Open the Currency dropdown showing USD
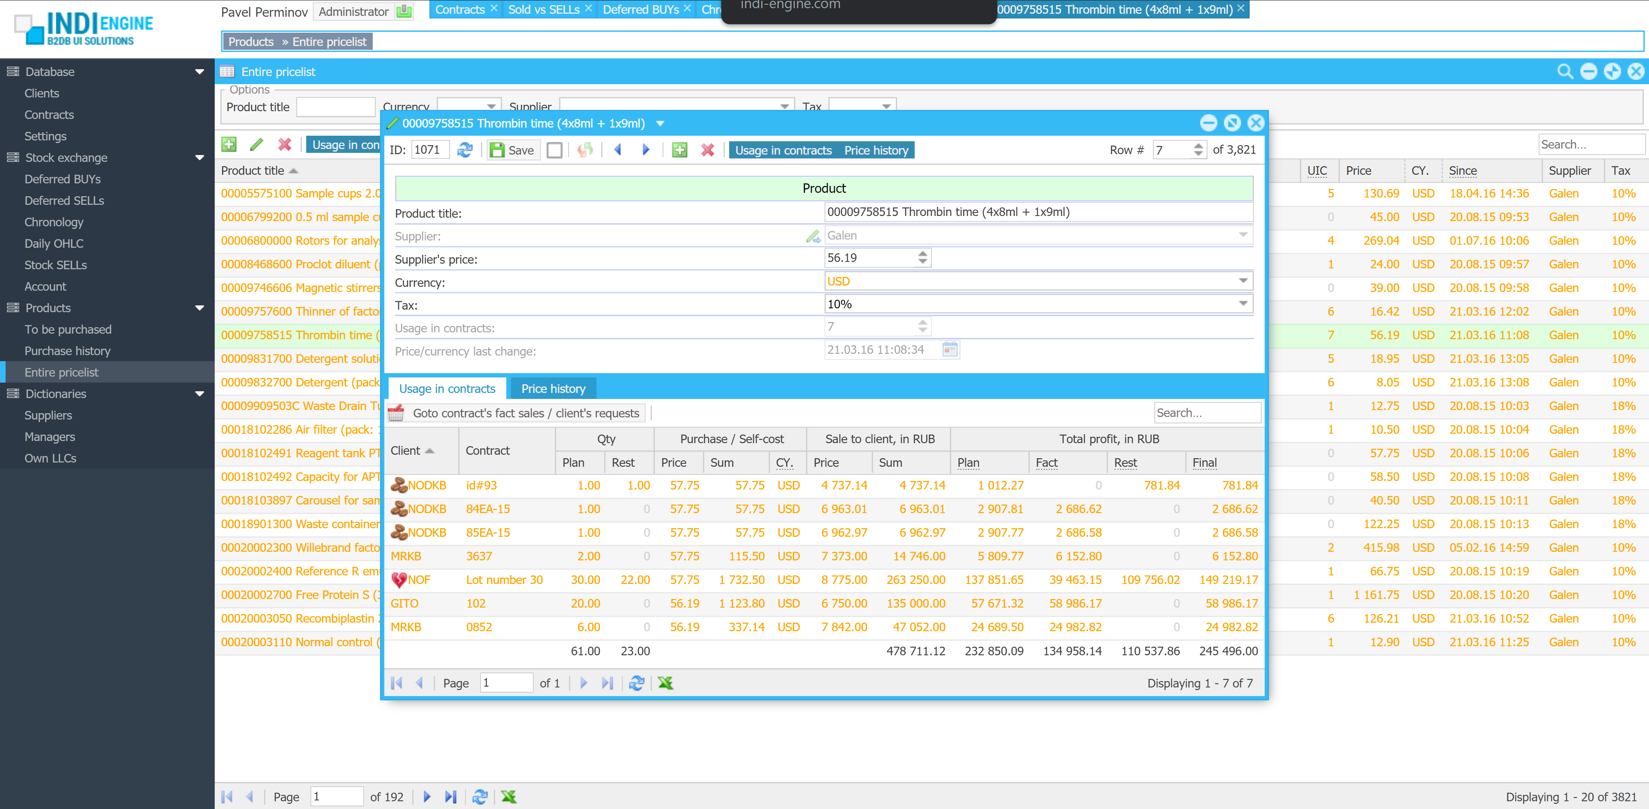This screenshot has height=809, width=1649. [x=1242, y=281]
